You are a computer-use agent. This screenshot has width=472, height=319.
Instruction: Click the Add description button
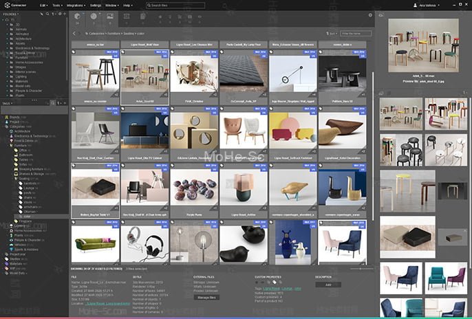click(328, 284)
